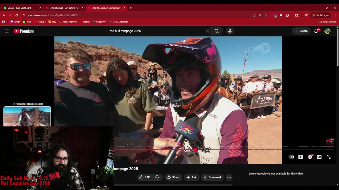Close The Biggest Competition tab
339x190 pixels.
124,8
